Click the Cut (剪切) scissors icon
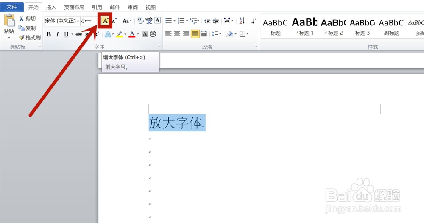The image size is (424, 223). coord(21,18)
